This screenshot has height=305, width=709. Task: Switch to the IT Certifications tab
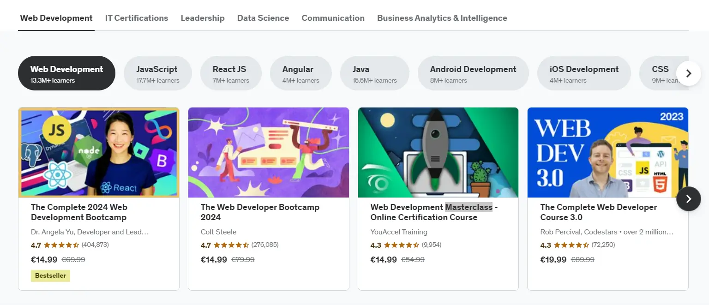(137, 18)
